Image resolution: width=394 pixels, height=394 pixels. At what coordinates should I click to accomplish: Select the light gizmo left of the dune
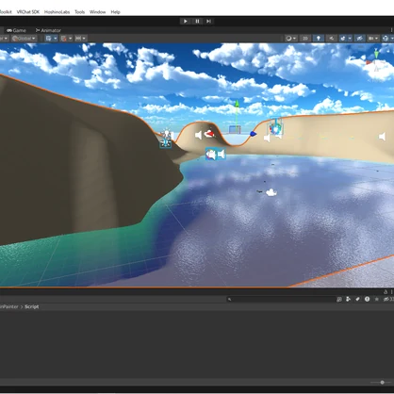coord(166,134)
